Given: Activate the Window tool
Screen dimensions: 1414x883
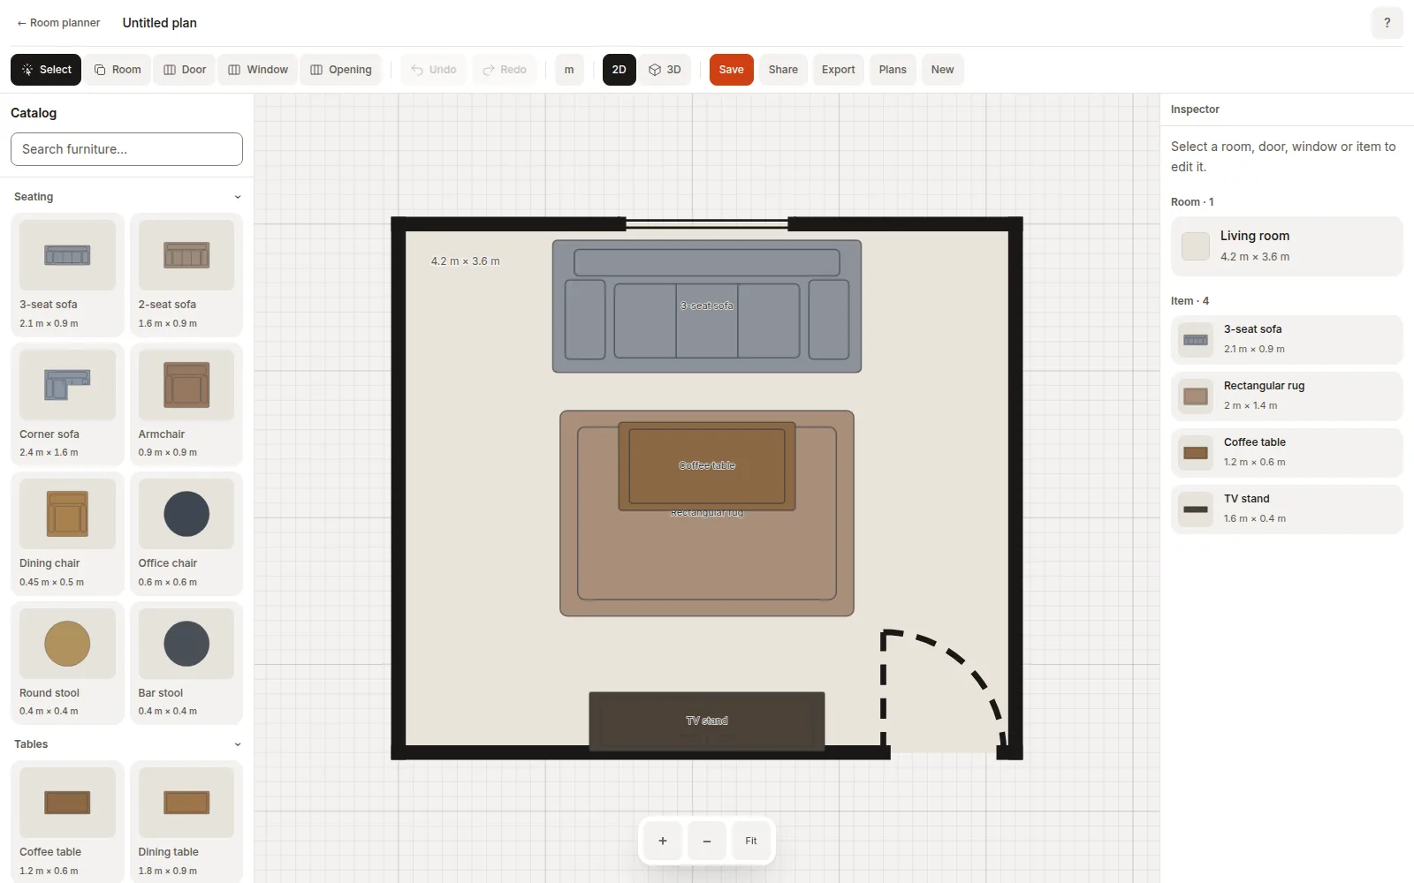Looking at the screenshot, I should [258, 70].
